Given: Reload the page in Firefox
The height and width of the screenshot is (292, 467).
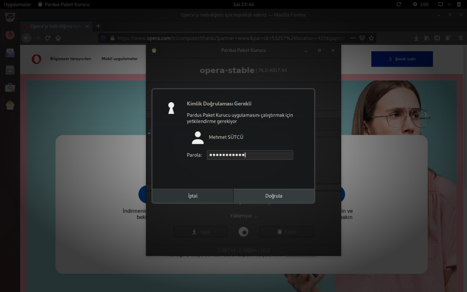Looking at the screenshot, I should [x=47, y=38].
